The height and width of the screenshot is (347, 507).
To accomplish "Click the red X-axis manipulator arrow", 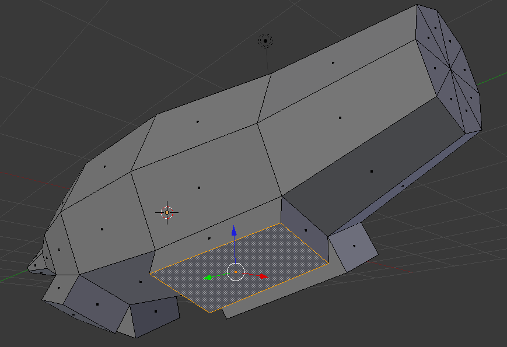I will [x=264, y=276].
